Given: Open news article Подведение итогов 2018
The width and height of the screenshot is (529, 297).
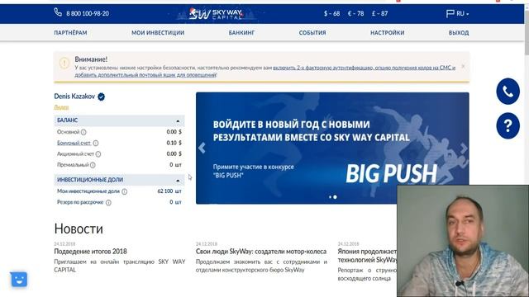Looking at the screenshot, I should click(90, 252).
